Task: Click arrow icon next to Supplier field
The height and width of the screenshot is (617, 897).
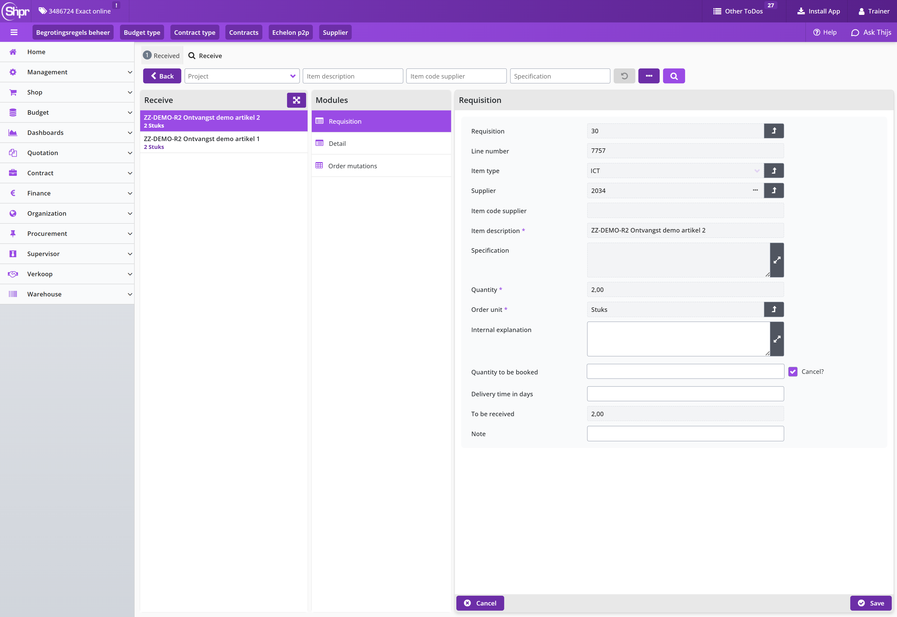Action: (774, 191)
